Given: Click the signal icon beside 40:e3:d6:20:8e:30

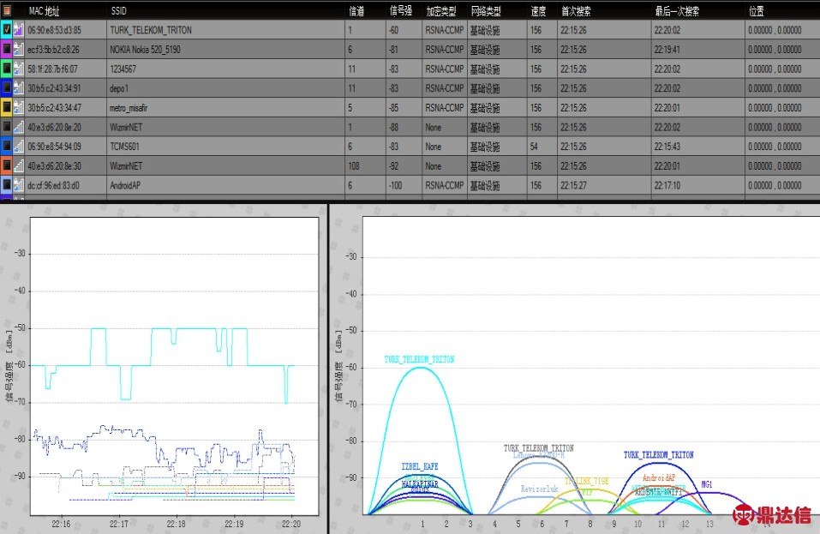Looking at the screenshot, I should [19, 165].
